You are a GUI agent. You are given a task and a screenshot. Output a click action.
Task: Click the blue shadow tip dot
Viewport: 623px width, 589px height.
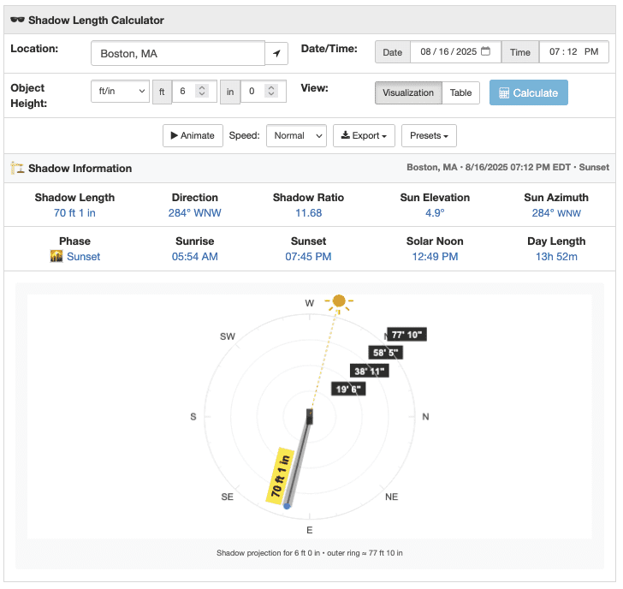pyautogui.click(x=288, y=506)
